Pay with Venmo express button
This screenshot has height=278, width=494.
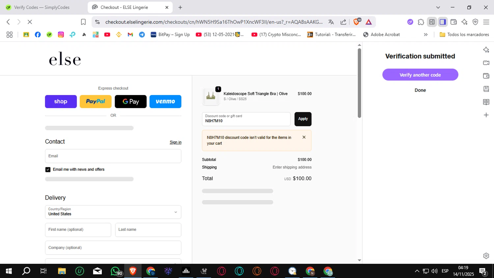click(x=165, y=102)
